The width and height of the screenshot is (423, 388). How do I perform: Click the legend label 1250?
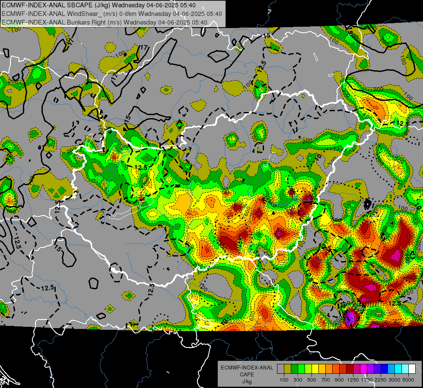[x=353, y=380]
